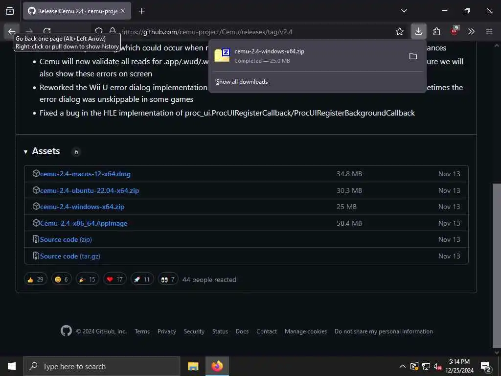This screenshot has width=501, height=376.
Task: Click Show all downloads
Action: (x=242, y=82)
